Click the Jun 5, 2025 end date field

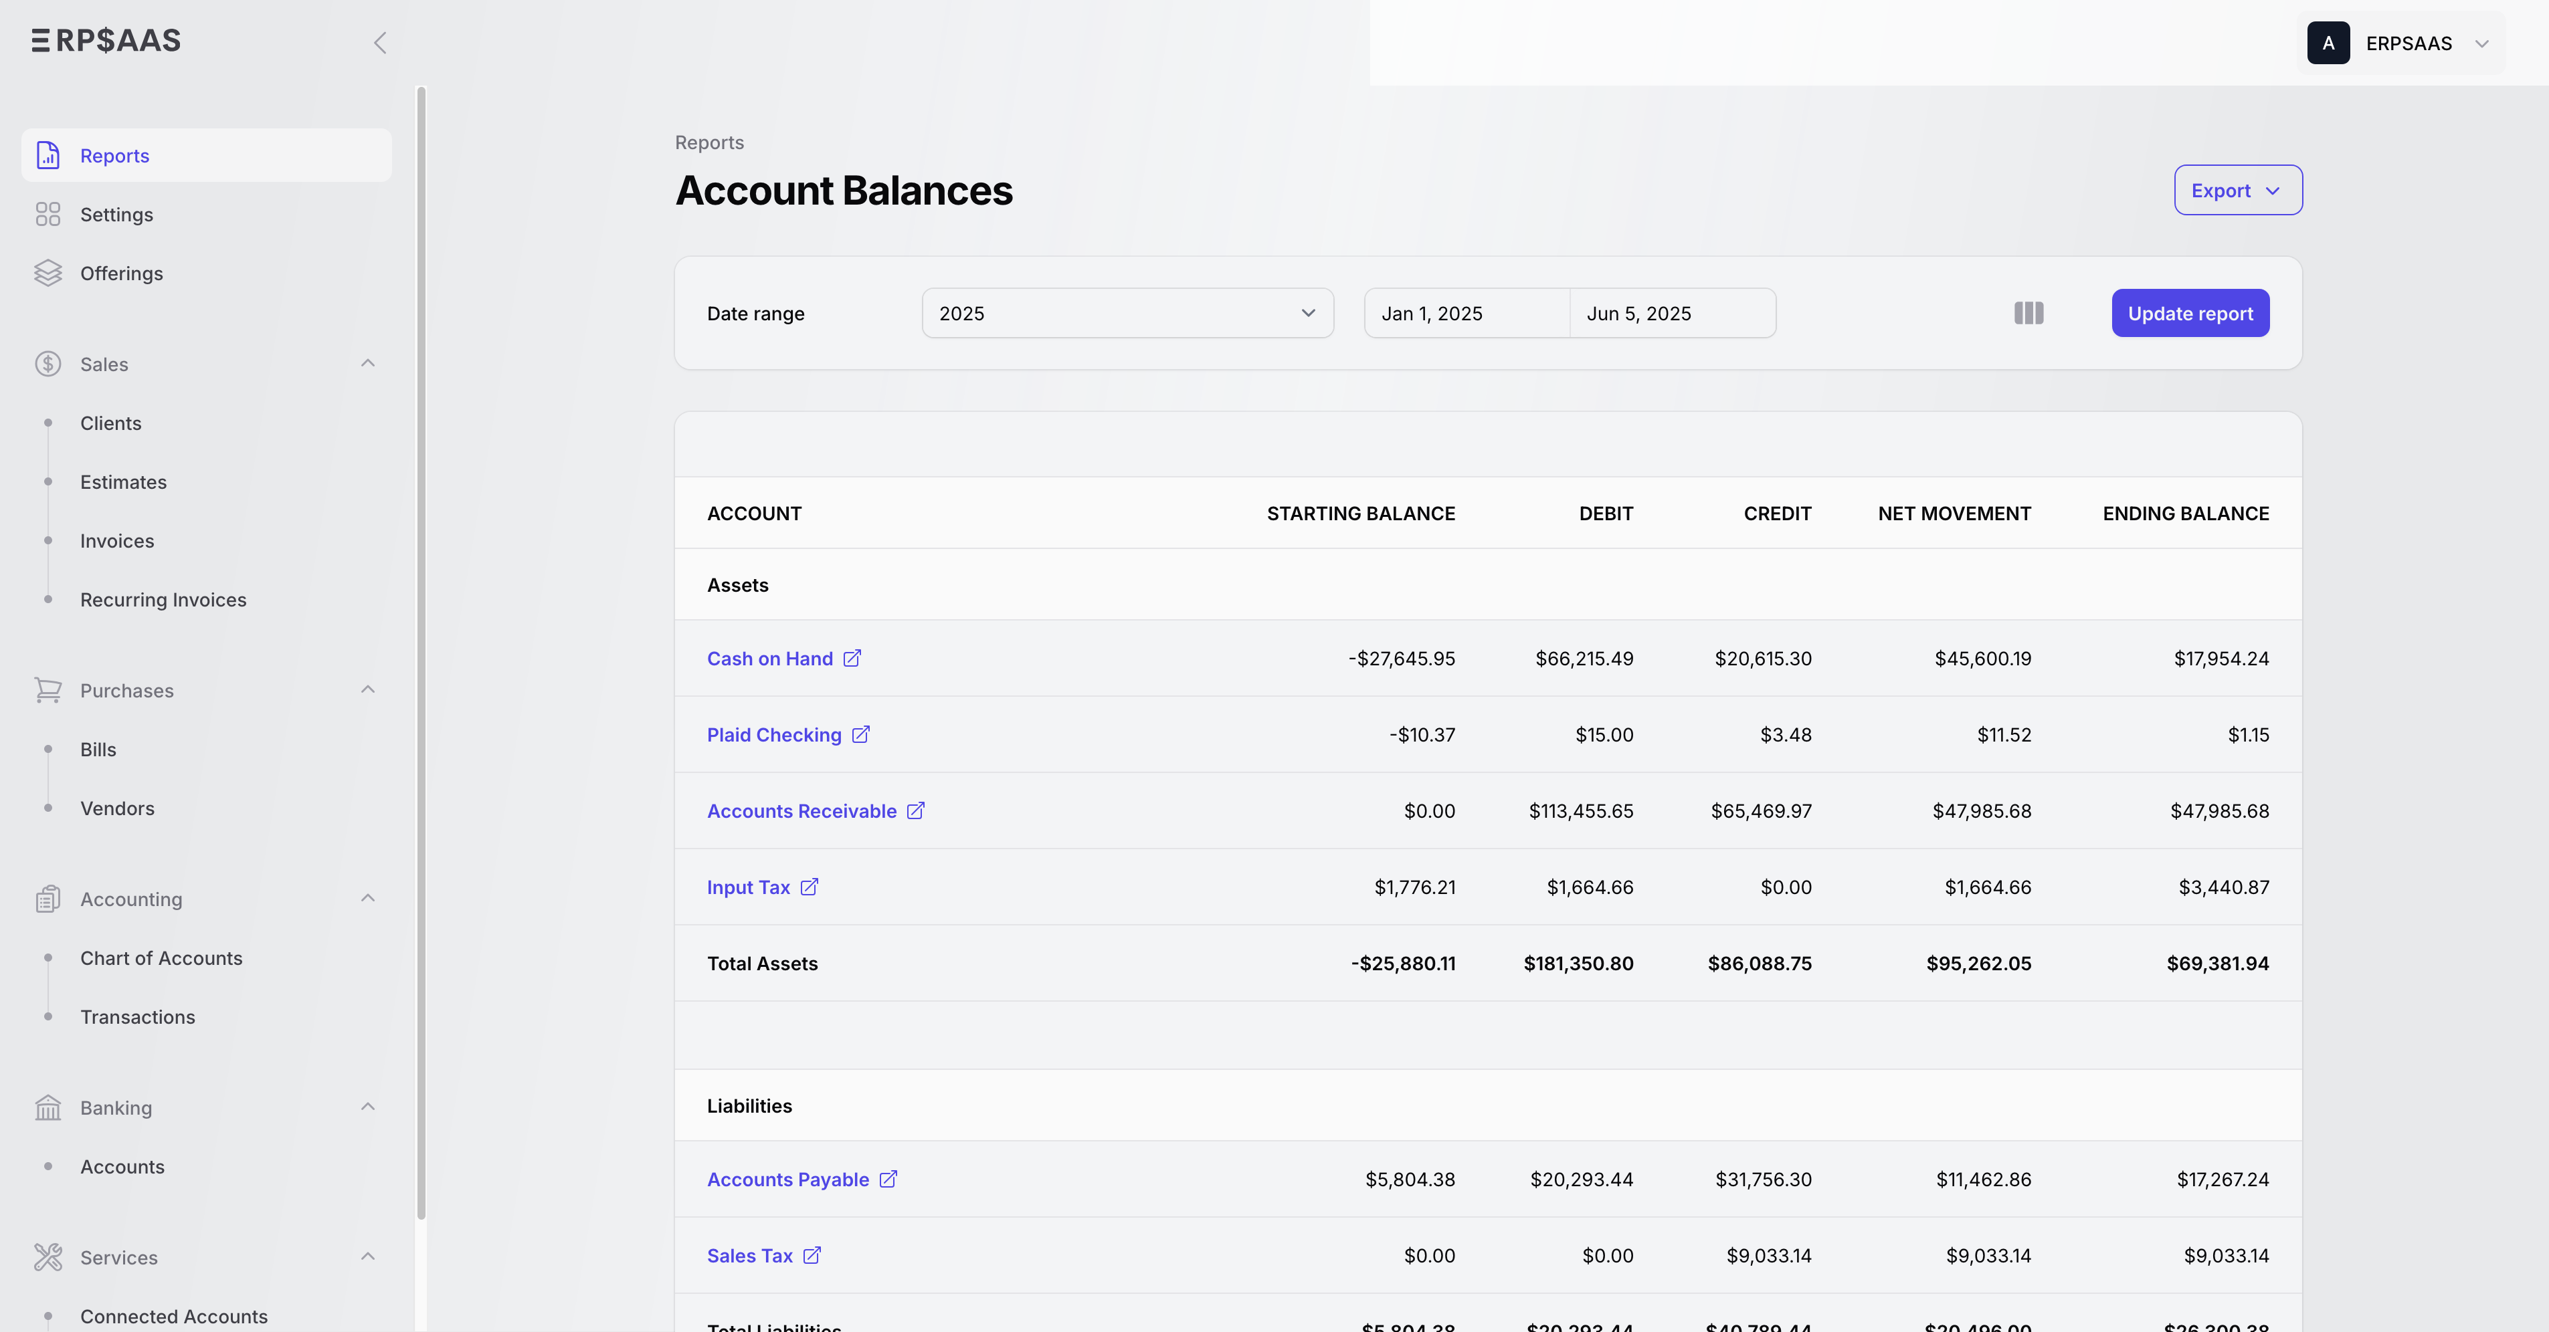(1673, 314)
